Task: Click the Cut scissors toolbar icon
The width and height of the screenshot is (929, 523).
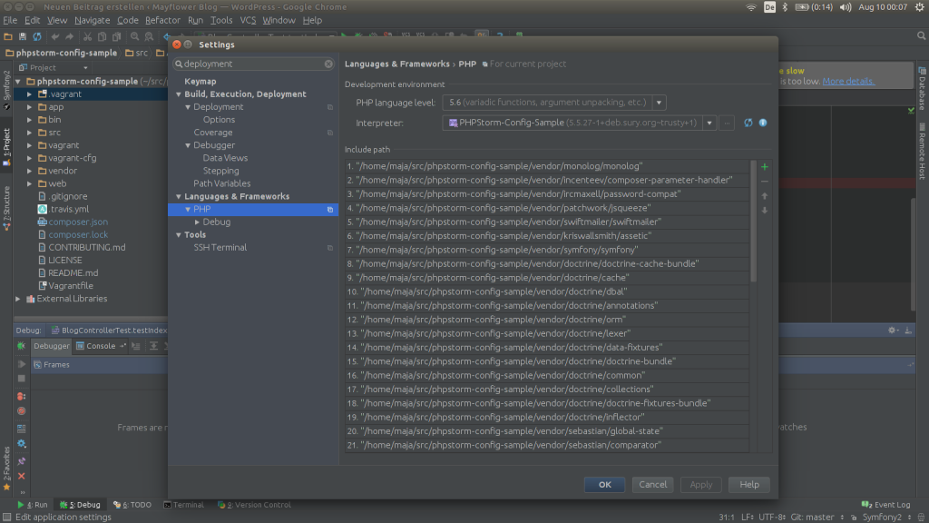Action: [x=88, y=36]
